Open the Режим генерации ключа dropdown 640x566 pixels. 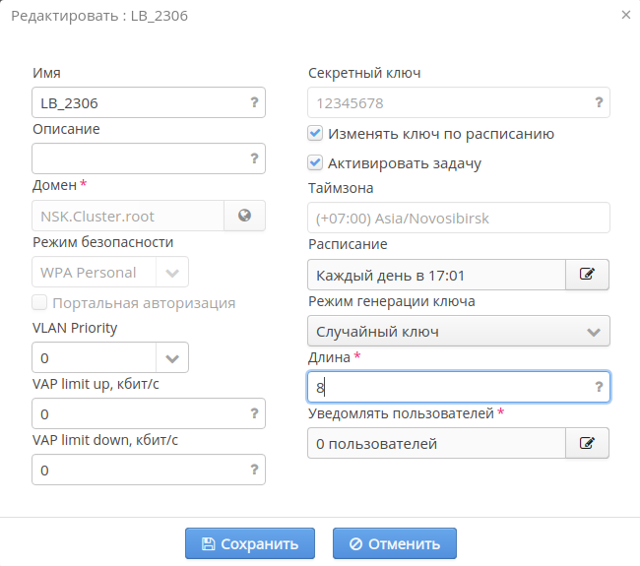pyautogui.click(x=594, y=332)
